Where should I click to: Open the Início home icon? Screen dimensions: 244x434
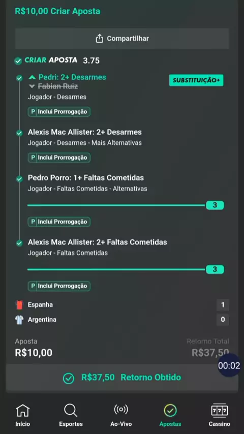point(23,411)
